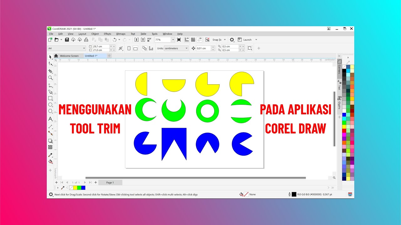Select the Rectangle tool
Screen dimensions: 401x225
click(x=50, y=98)
